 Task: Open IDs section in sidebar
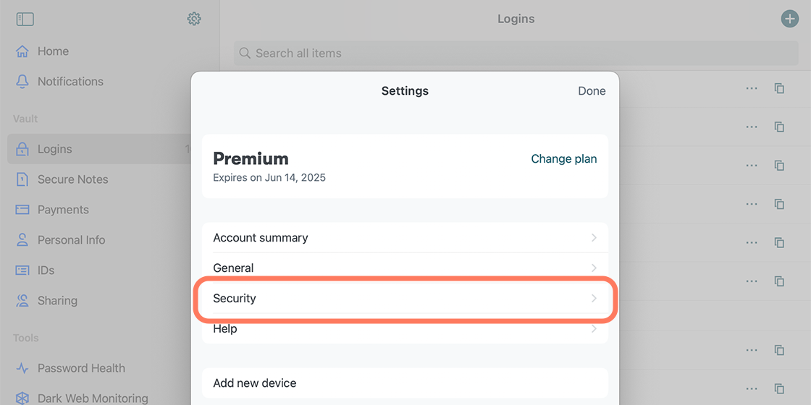(35, 270)
